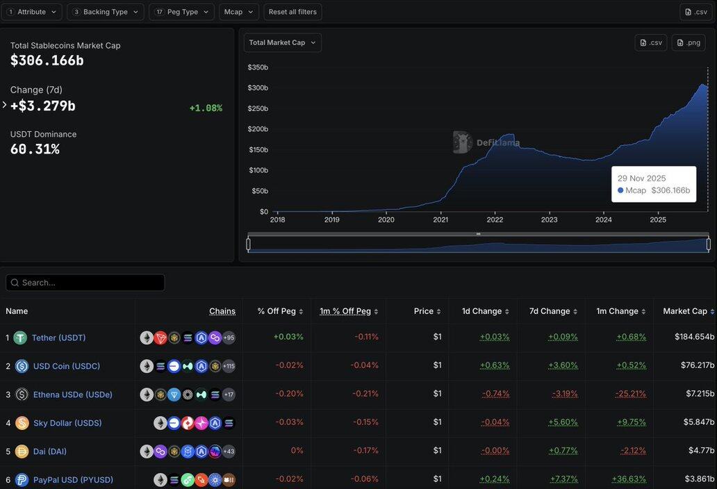The width and height of the screenshot is (717, 489).
Task: Download chart as .png
Action: [688, 42]
